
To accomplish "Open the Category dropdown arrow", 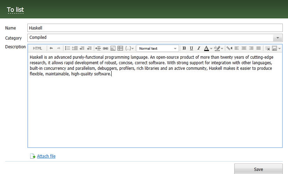I will click(278, 38).
